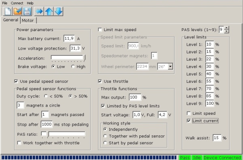Click the Level 7 percentage field
The height and width of the screenshot is (160, 243).
[210, 88]
